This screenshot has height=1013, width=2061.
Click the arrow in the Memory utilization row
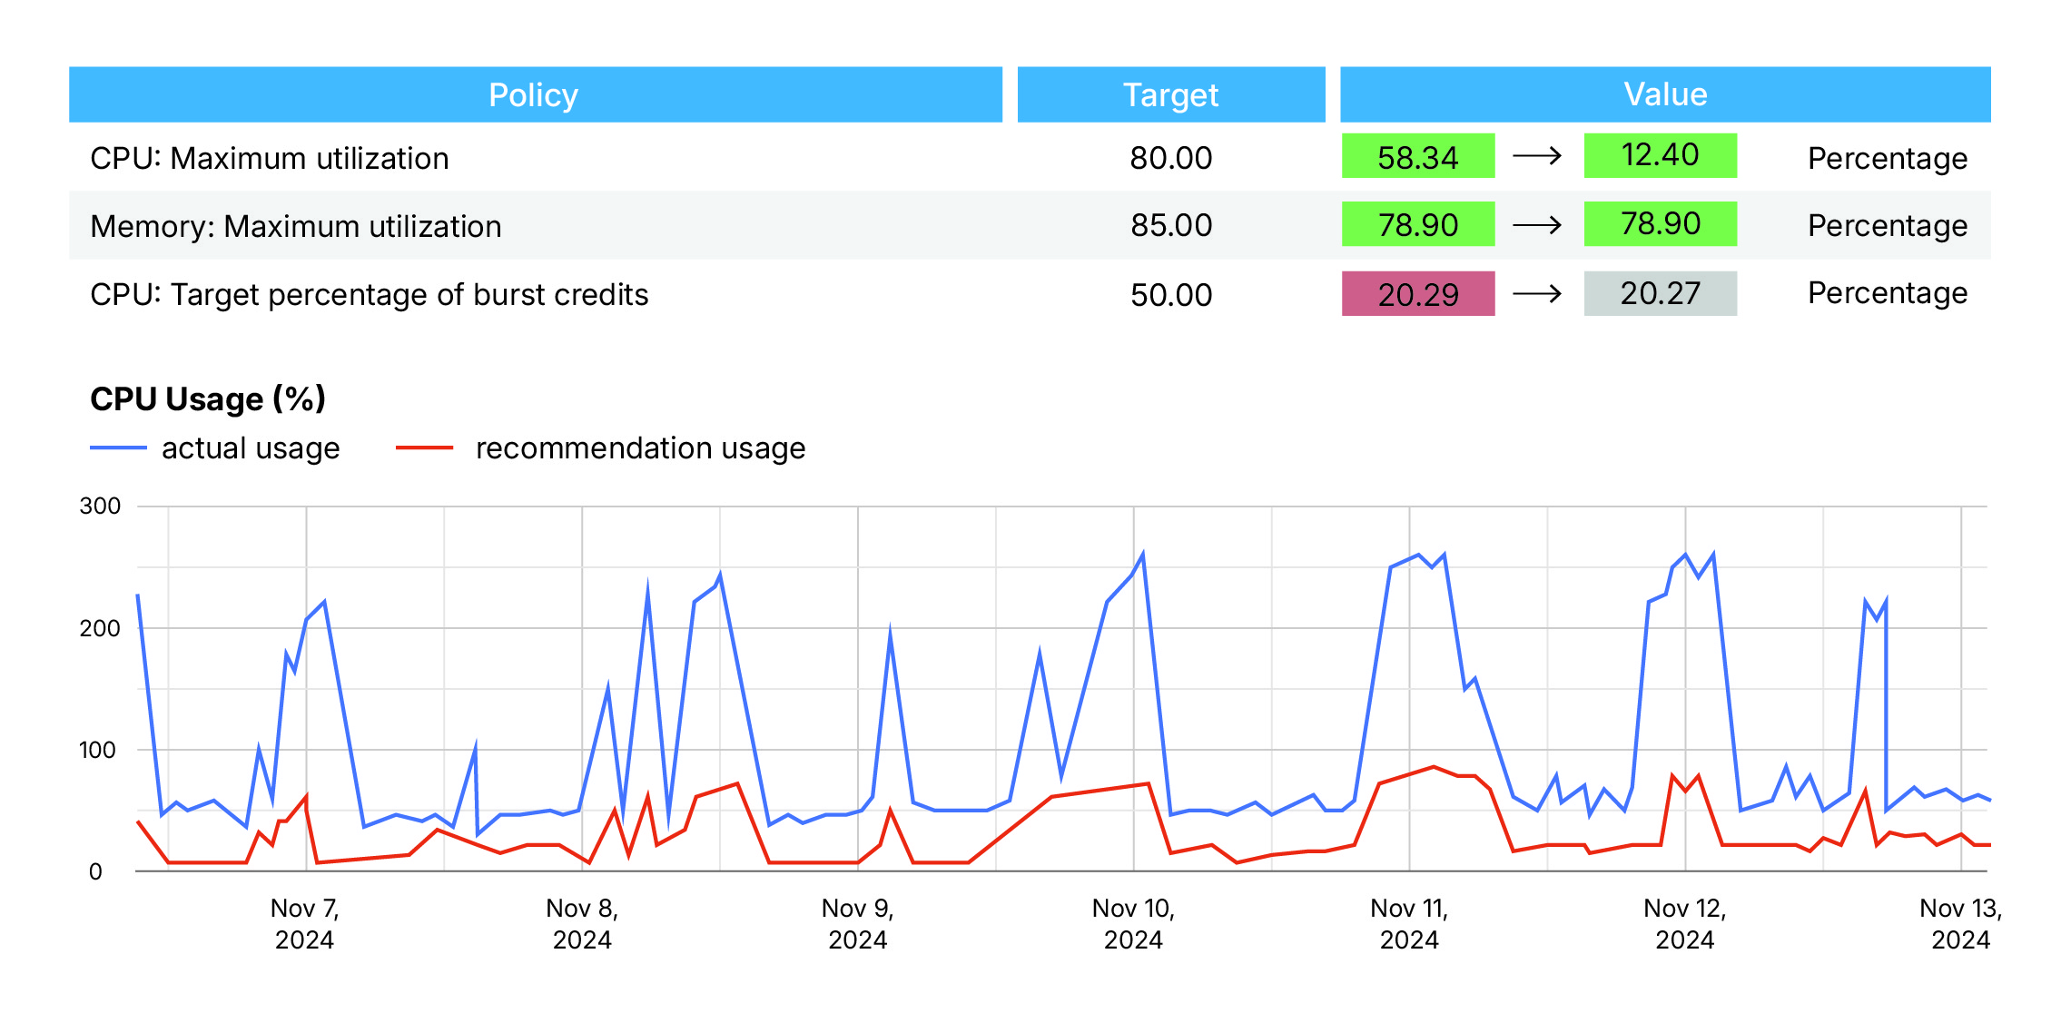[1537, 224]
